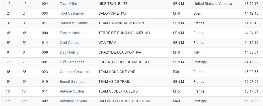Image resolution: width=263 pixels, height=106 pixels.
Task: Click the SALOMON-SUUNTO PORTUGAL team cell
Action: [x=125, y=101]
